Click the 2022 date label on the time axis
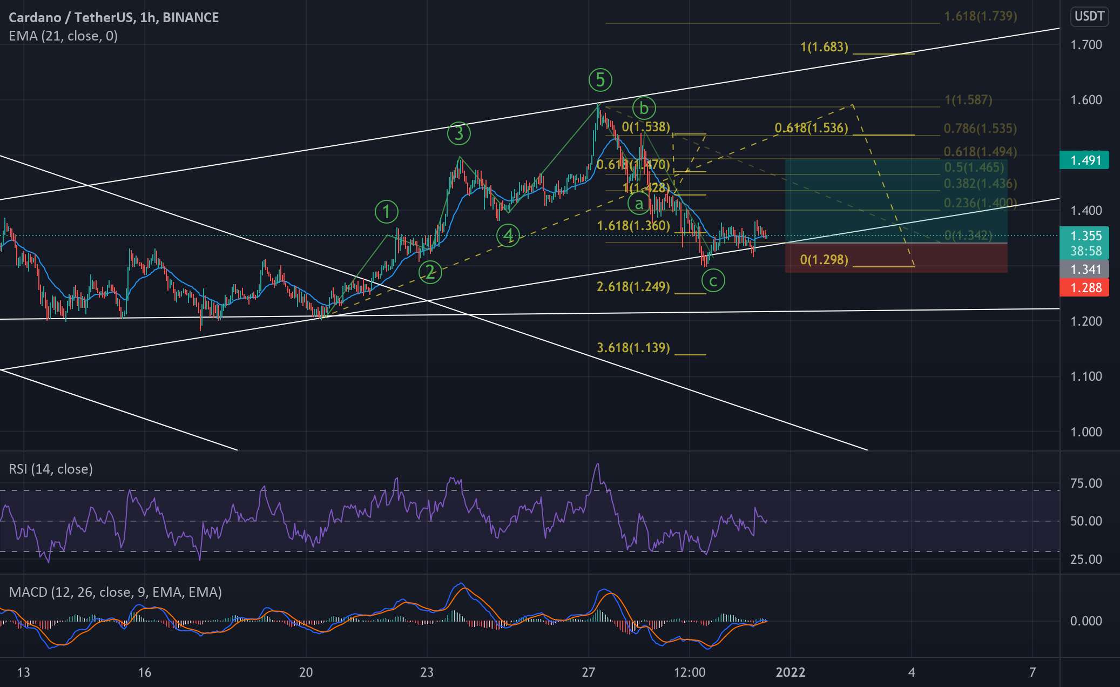The image size is (1120, 687). click(x=791, y=672)
